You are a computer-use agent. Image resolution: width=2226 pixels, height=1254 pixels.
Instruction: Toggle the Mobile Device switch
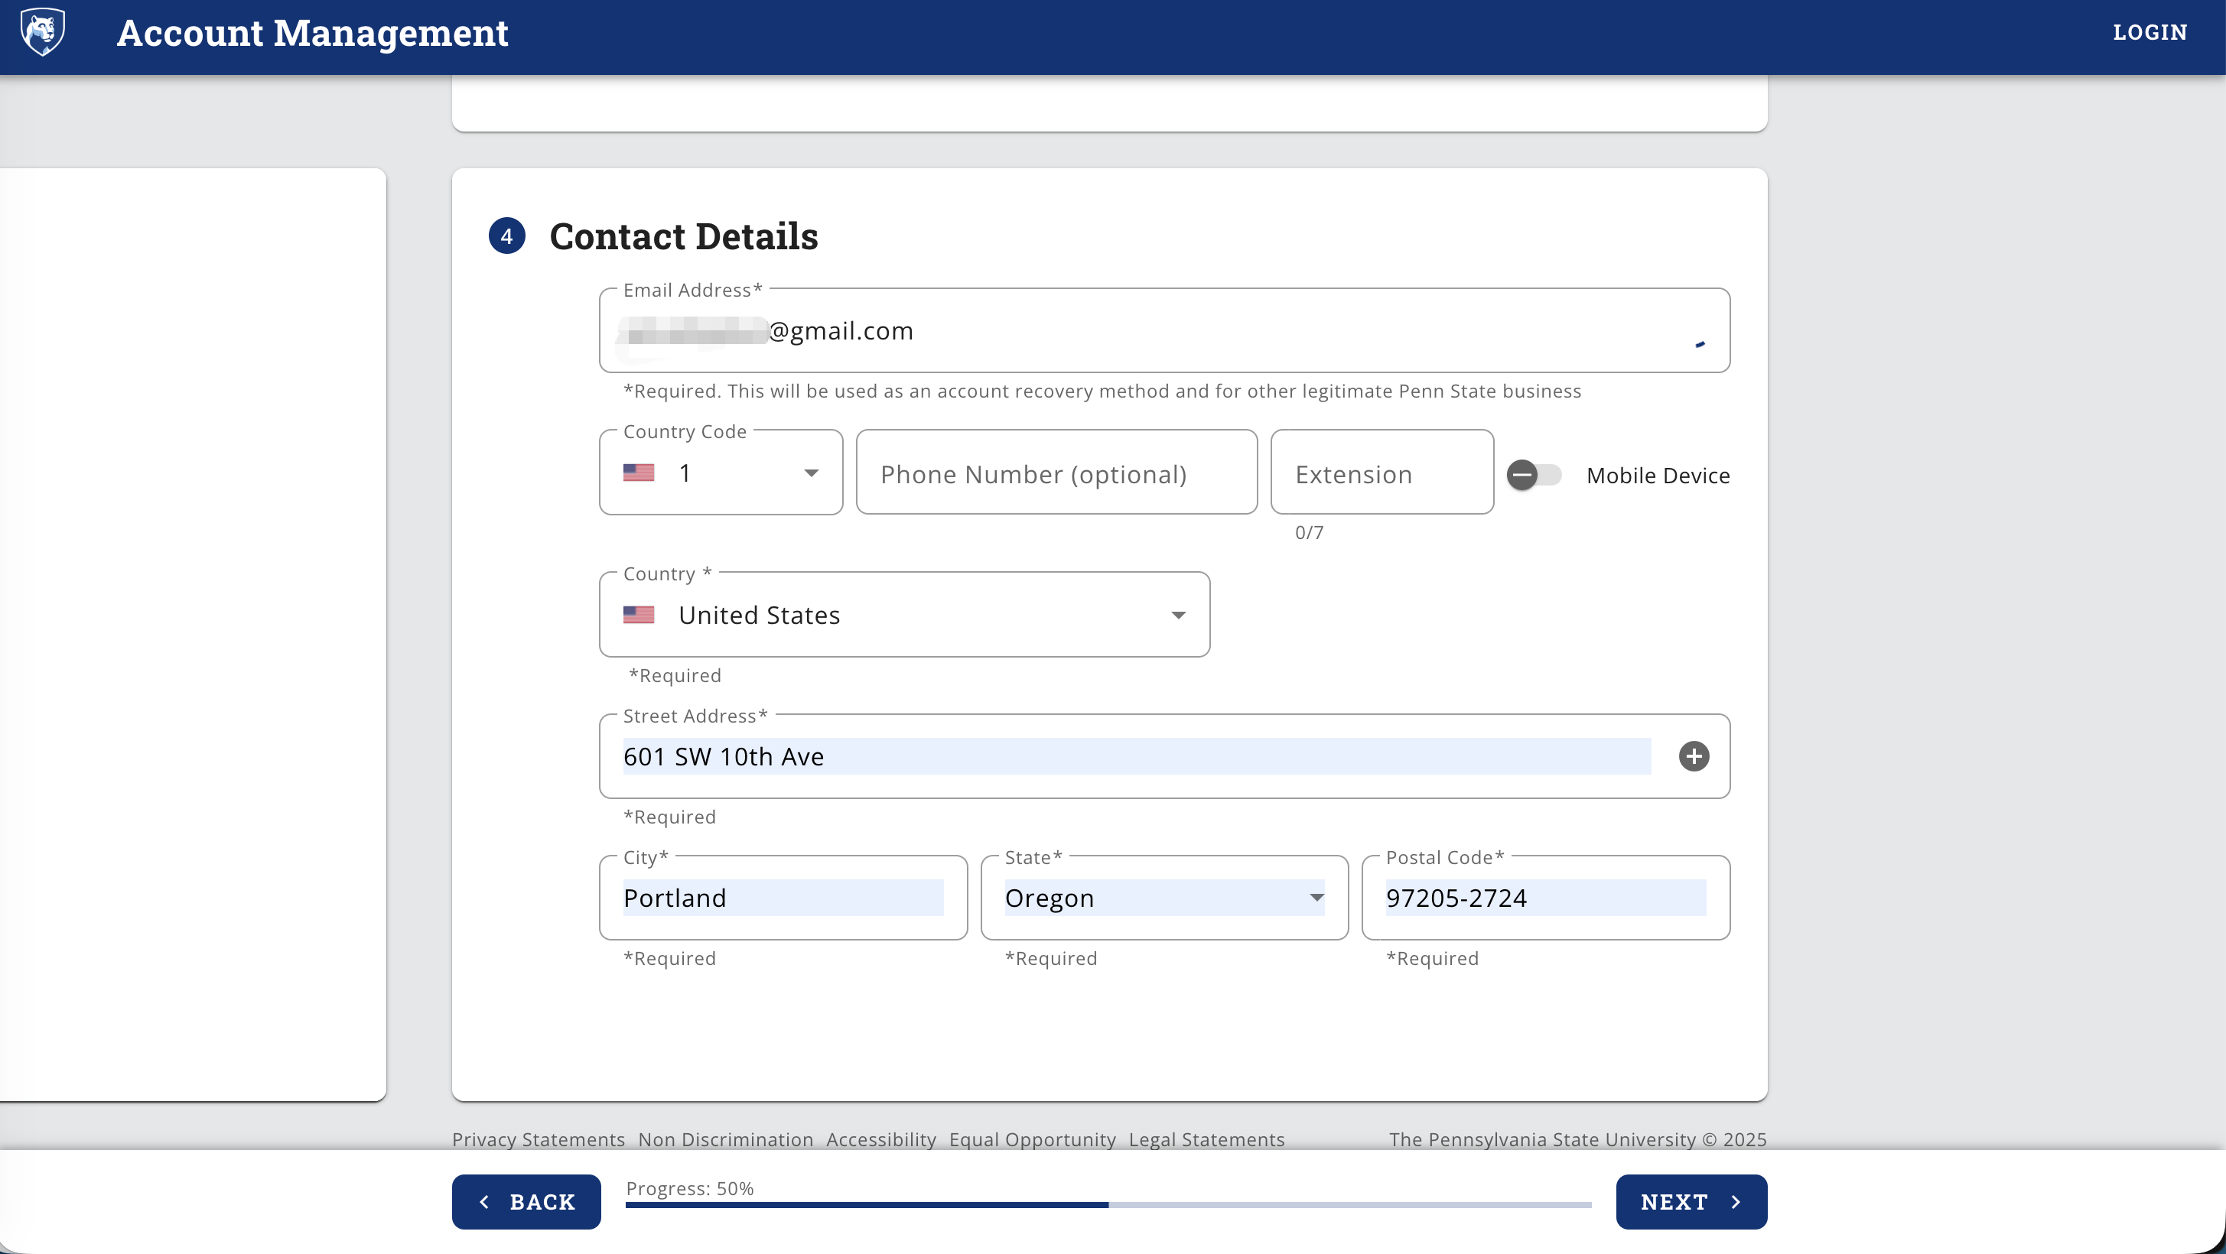(x=1534, y=475)
